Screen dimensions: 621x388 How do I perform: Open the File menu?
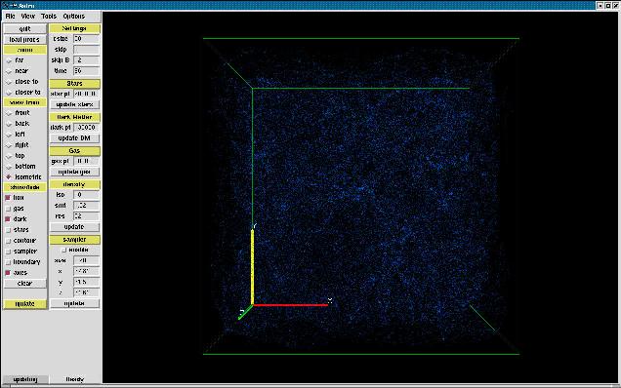click(10, 17)
